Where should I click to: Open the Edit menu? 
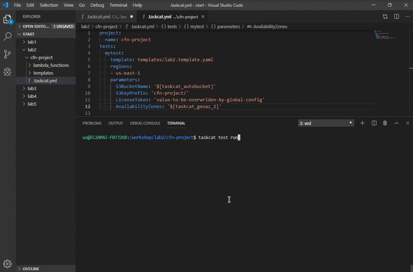30,5
